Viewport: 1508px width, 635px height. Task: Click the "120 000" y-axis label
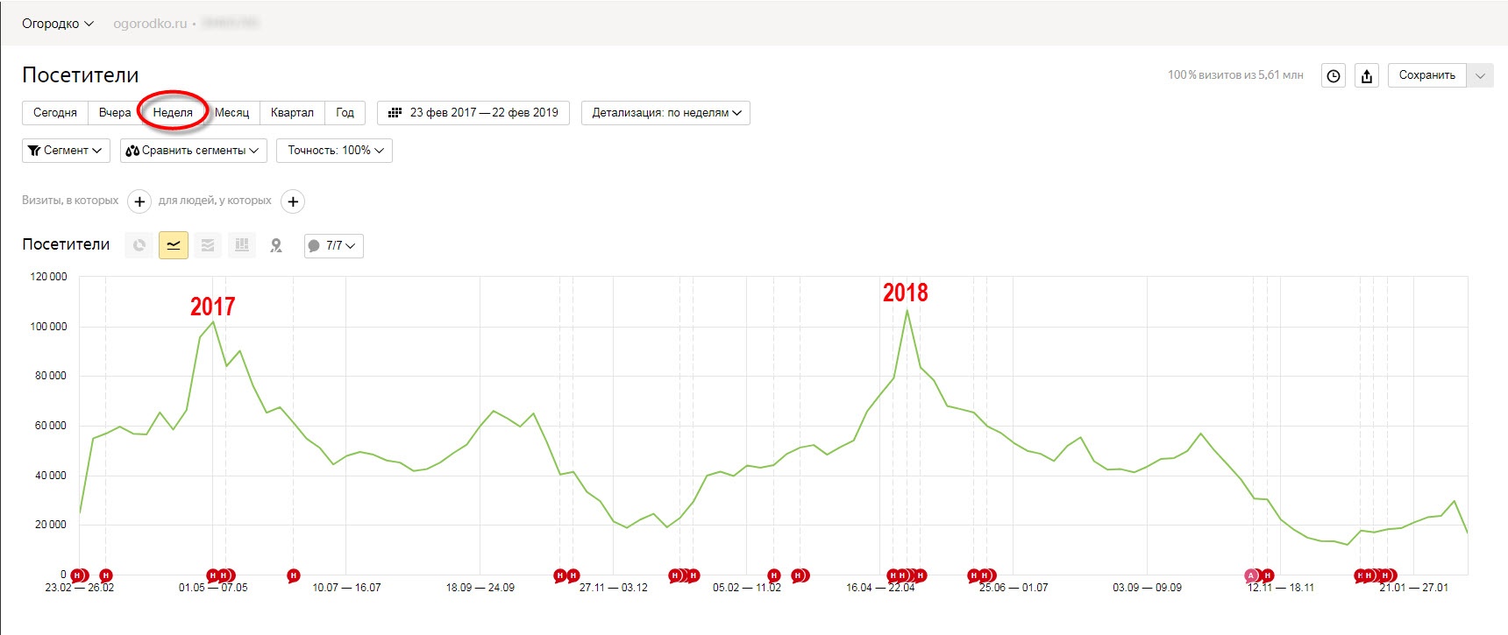click(x=48, y=277)
